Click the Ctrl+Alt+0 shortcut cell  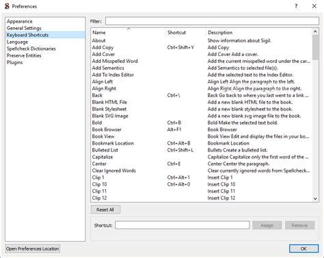point(178,184)
